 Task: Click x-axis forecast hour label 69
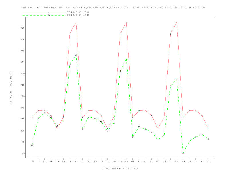177,162
